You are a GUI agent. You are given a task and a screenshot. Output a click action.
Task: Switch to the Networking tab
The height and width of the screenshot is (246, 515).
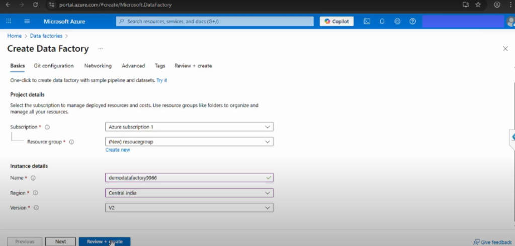click(98, 66)
